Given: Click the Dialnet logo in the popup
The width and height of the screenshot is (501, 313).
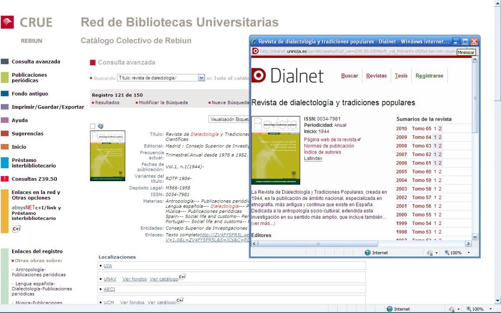Looking at the screenshot, I should 287,76.
